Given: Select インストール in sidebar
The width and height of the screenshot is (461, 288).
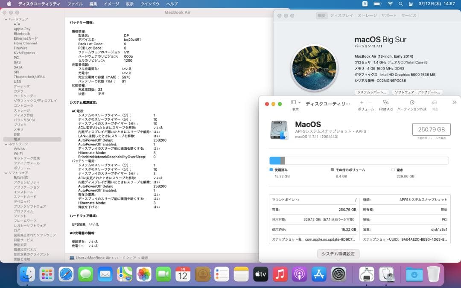Looking at the screenshot, I should coord(23,192).
